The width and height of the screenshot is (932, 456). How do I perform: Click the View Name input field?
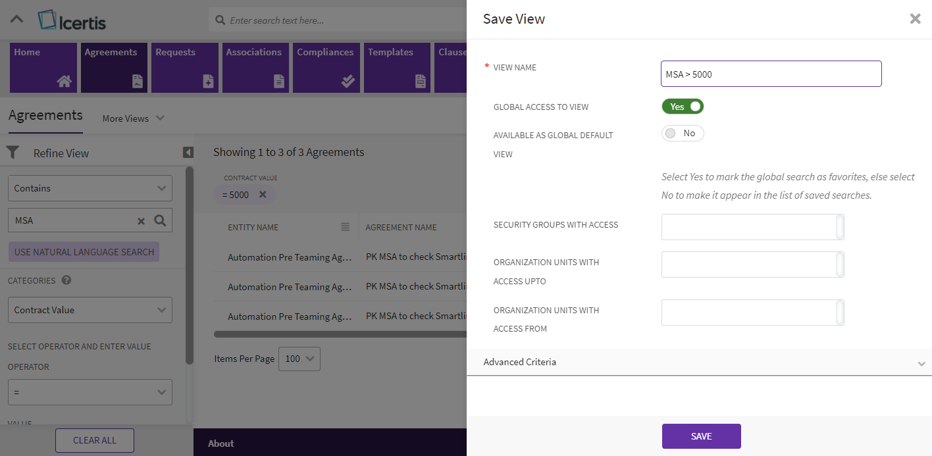point(771,74)
